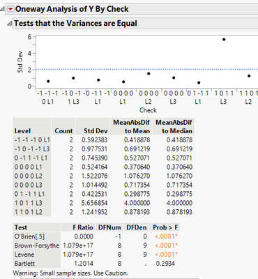Select level row -1 -1 -1 0 L1

pyautogui.click(x=32, y=140)
